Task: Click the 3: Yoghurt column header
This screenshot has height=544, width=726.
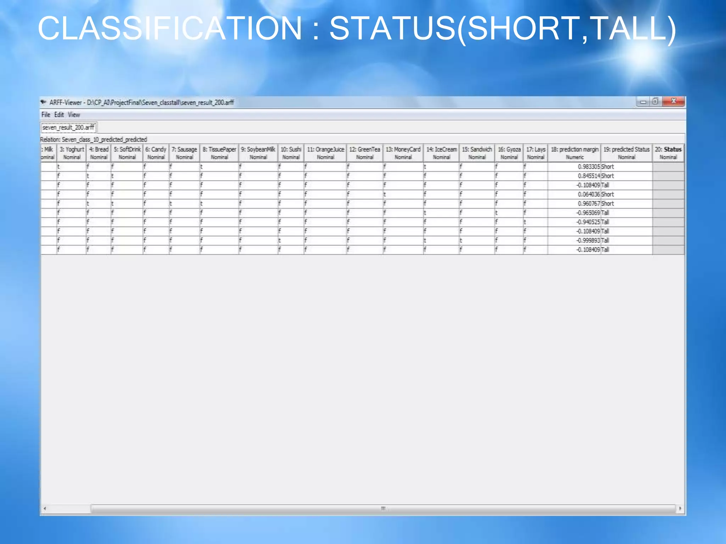Action: tap(72, 153)
